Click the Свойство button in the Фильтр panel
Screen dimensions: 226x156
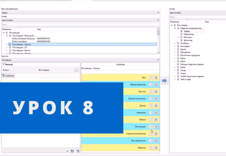point(8,76)
